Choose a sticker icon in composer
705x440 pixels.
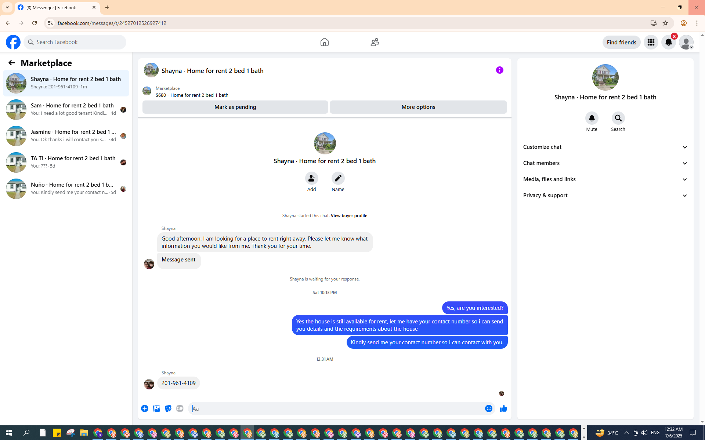click(168, 408)
